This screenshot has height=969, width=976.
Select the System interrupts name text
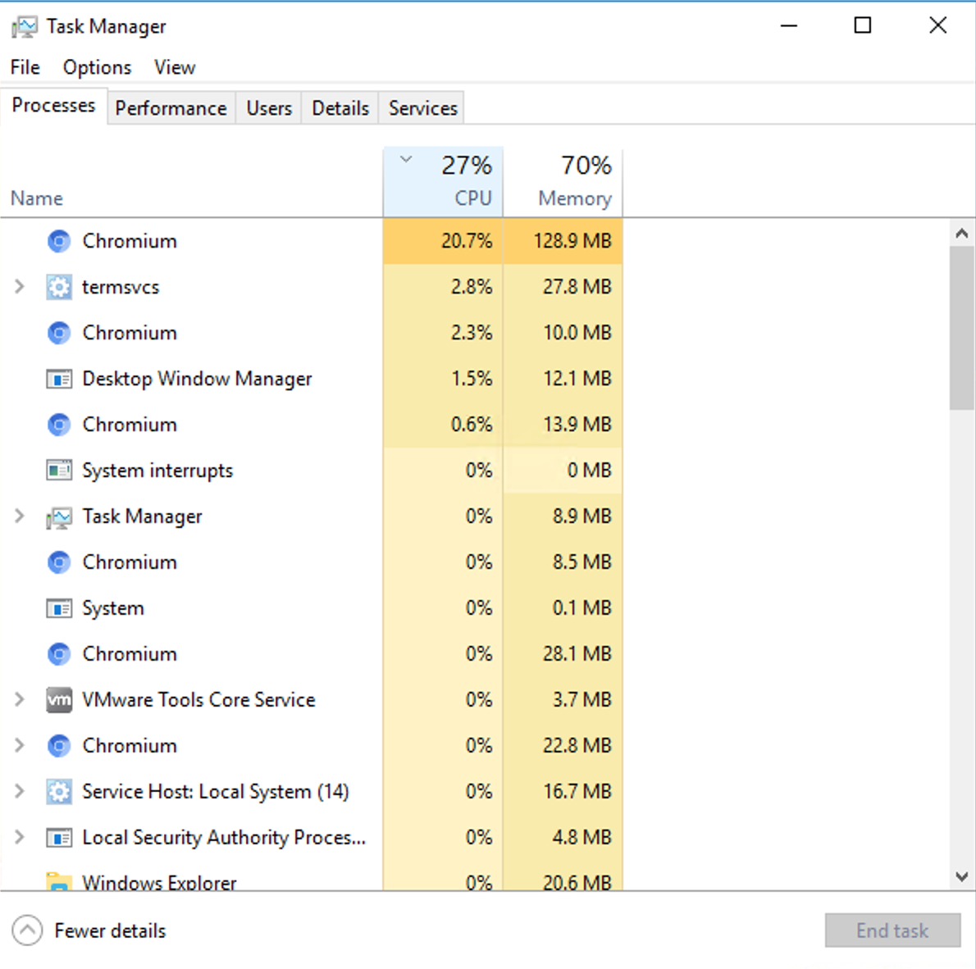(157, 471)
